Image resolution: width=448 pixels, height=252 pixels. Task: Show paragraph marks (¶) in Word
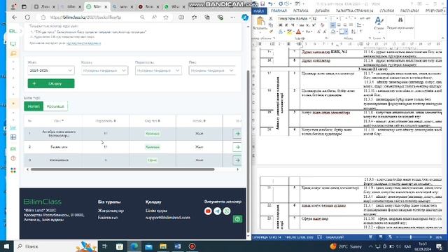[x=361, y=31]
